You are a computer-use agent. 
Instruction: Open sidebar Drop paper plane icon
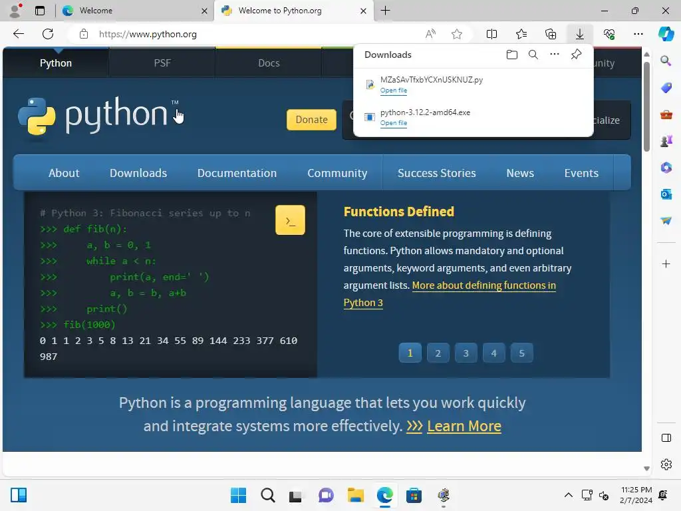click(x=666, y=221)
